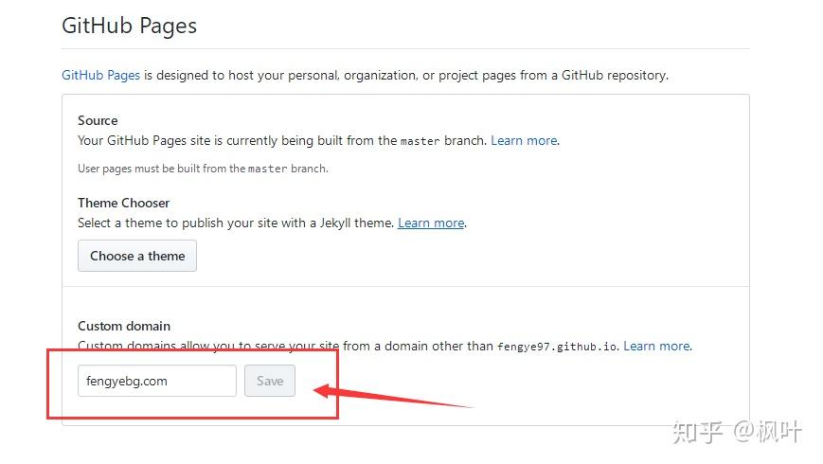Click master code text in currently-built sentence
The height and width of the screenshot is (464, 823).
(420, 141)
